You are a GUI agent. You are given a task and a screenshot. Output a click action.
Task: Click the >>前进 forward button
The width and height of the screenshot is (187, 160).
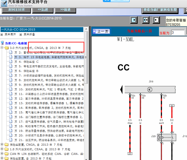point(65,10)
